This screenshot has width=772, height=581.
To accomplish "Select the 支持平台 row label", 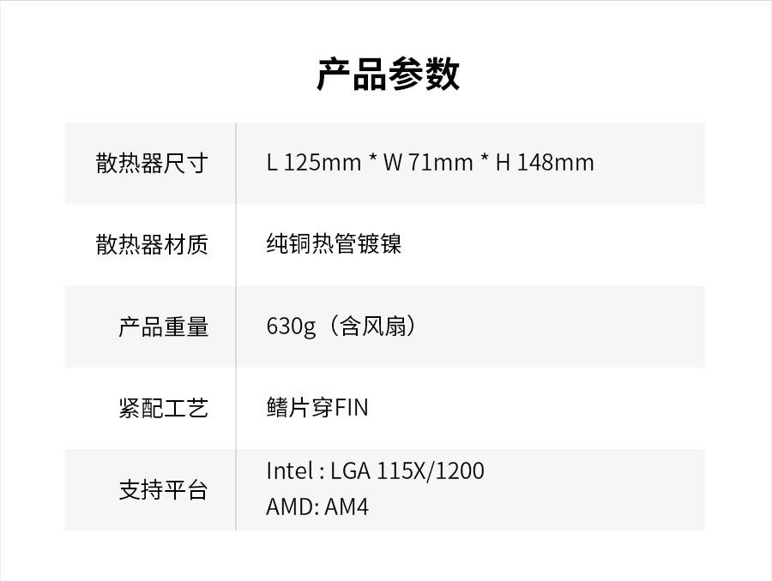I will coord(163,490).
